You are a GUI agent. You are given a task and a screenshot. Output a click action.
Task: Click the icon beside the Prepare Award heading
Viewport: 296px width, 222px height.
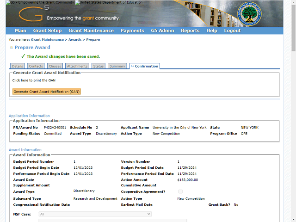pos(11,47)
